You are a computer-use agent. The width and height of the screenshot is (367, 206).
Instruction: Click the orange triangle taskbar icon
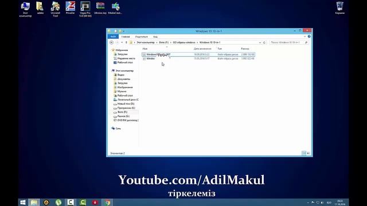pyautogui.click(x=46, y=202)
